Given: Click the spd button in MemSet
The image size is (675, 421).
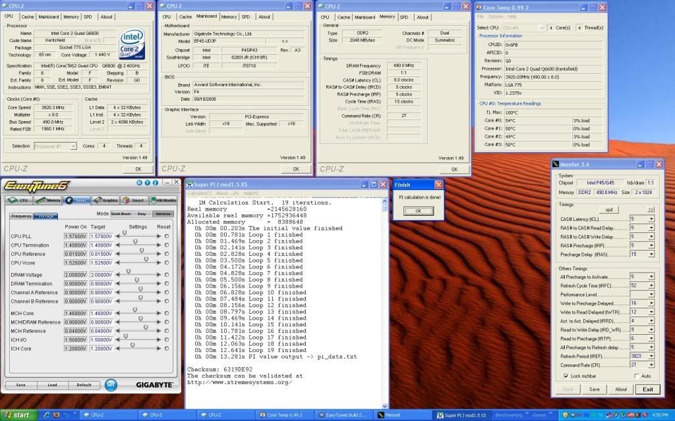Looking at the screenshot, I should click(608, 210).
